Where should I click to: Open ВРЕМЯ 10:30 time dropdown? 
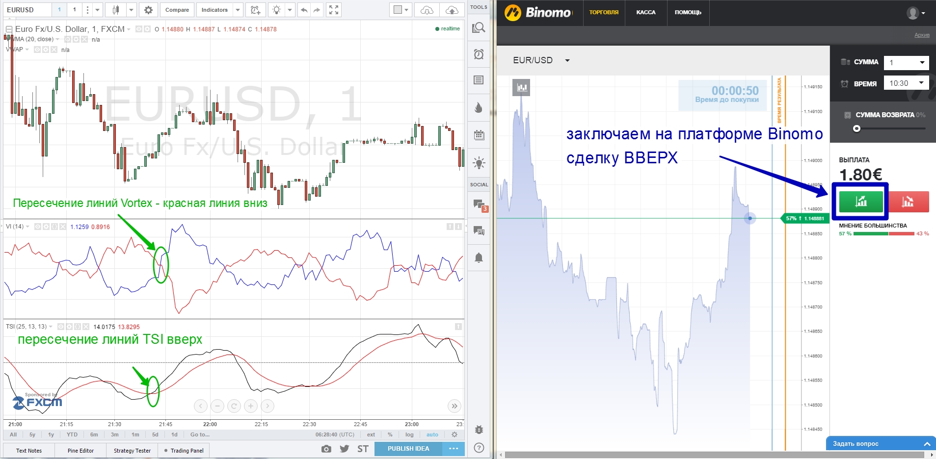(x=907, y=83)
